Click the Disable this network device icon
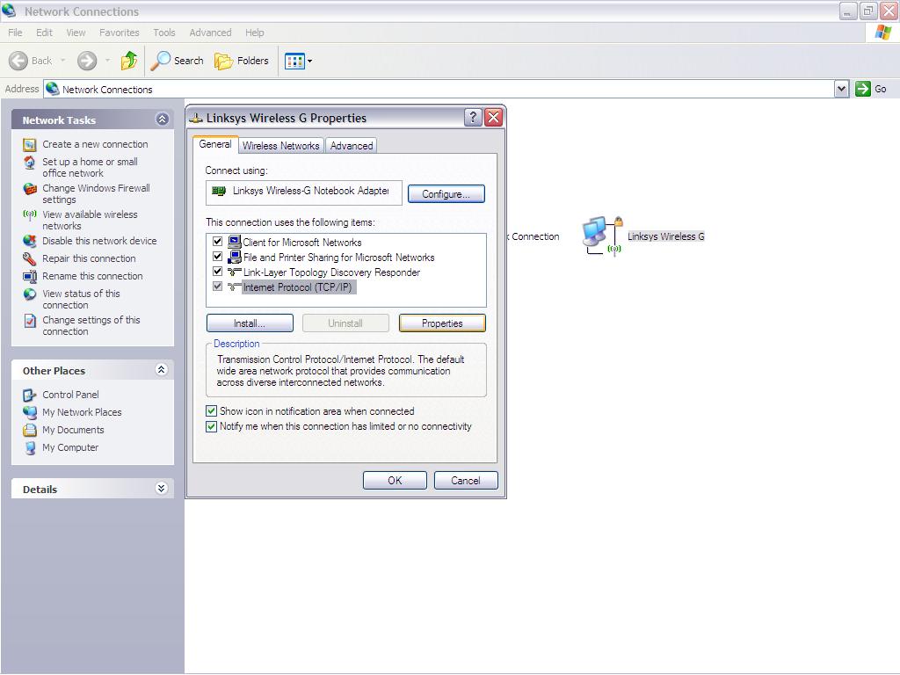This screenshot has height=675, width=900. pyautogui.click(x=30, y=241)
